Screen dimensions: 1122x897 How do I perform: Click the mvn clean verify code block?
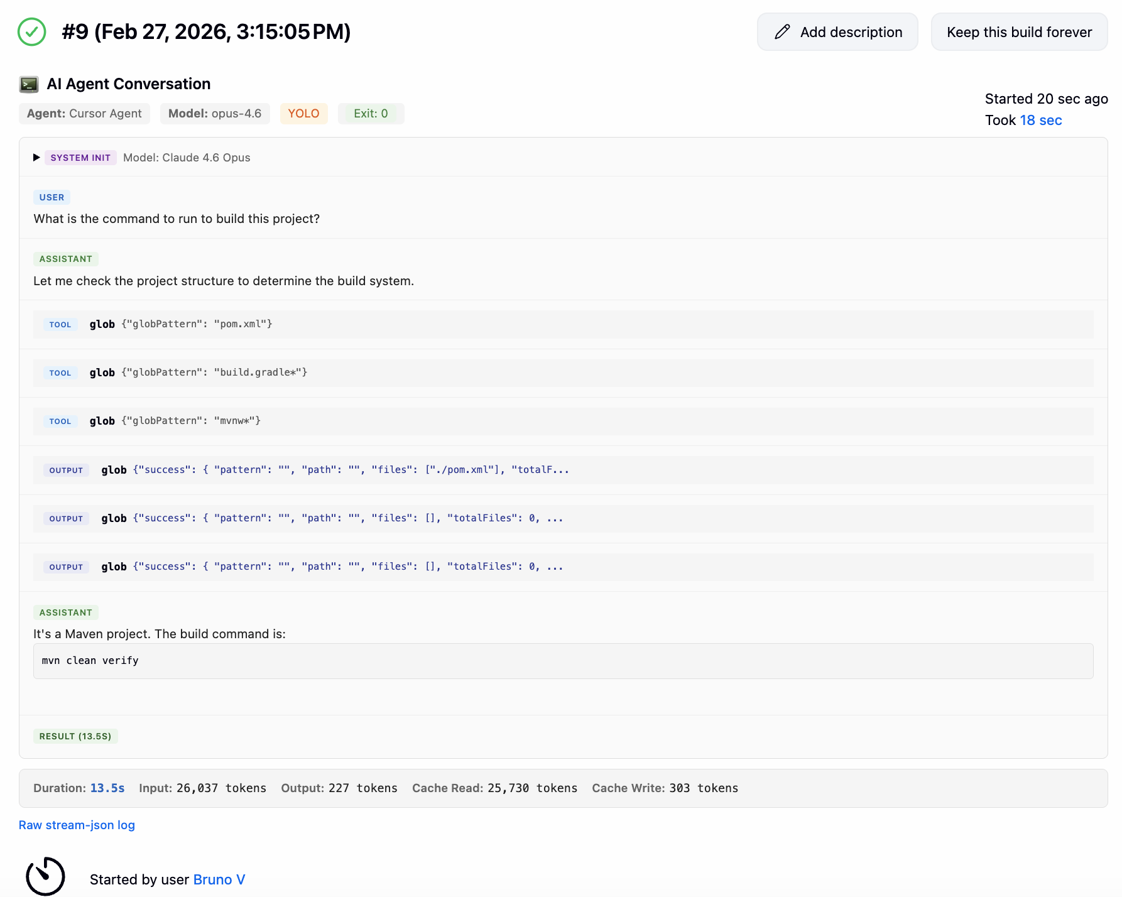coord(89,660)
